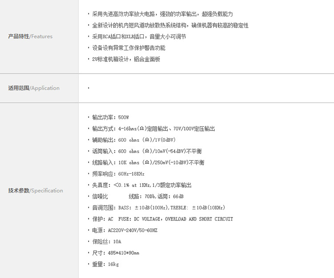
Task: Click the 适用范围/Application section label
Action: [x=34, y=88]
